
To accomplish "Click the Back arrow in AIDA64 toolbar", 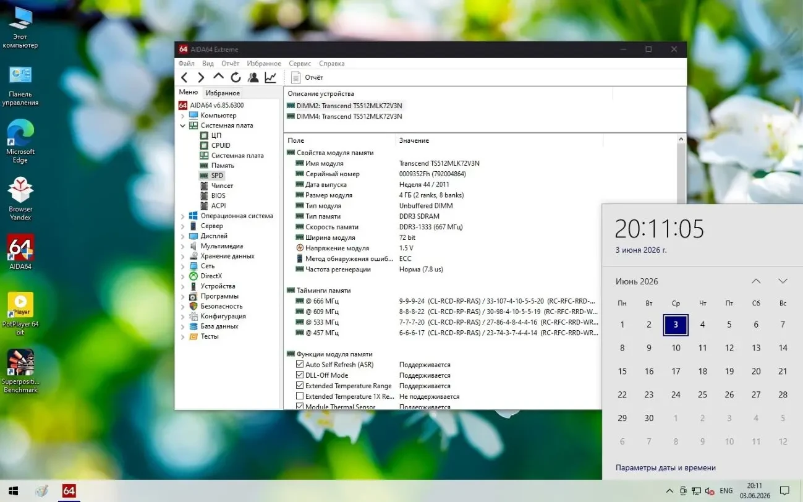I will click(184, 77).
